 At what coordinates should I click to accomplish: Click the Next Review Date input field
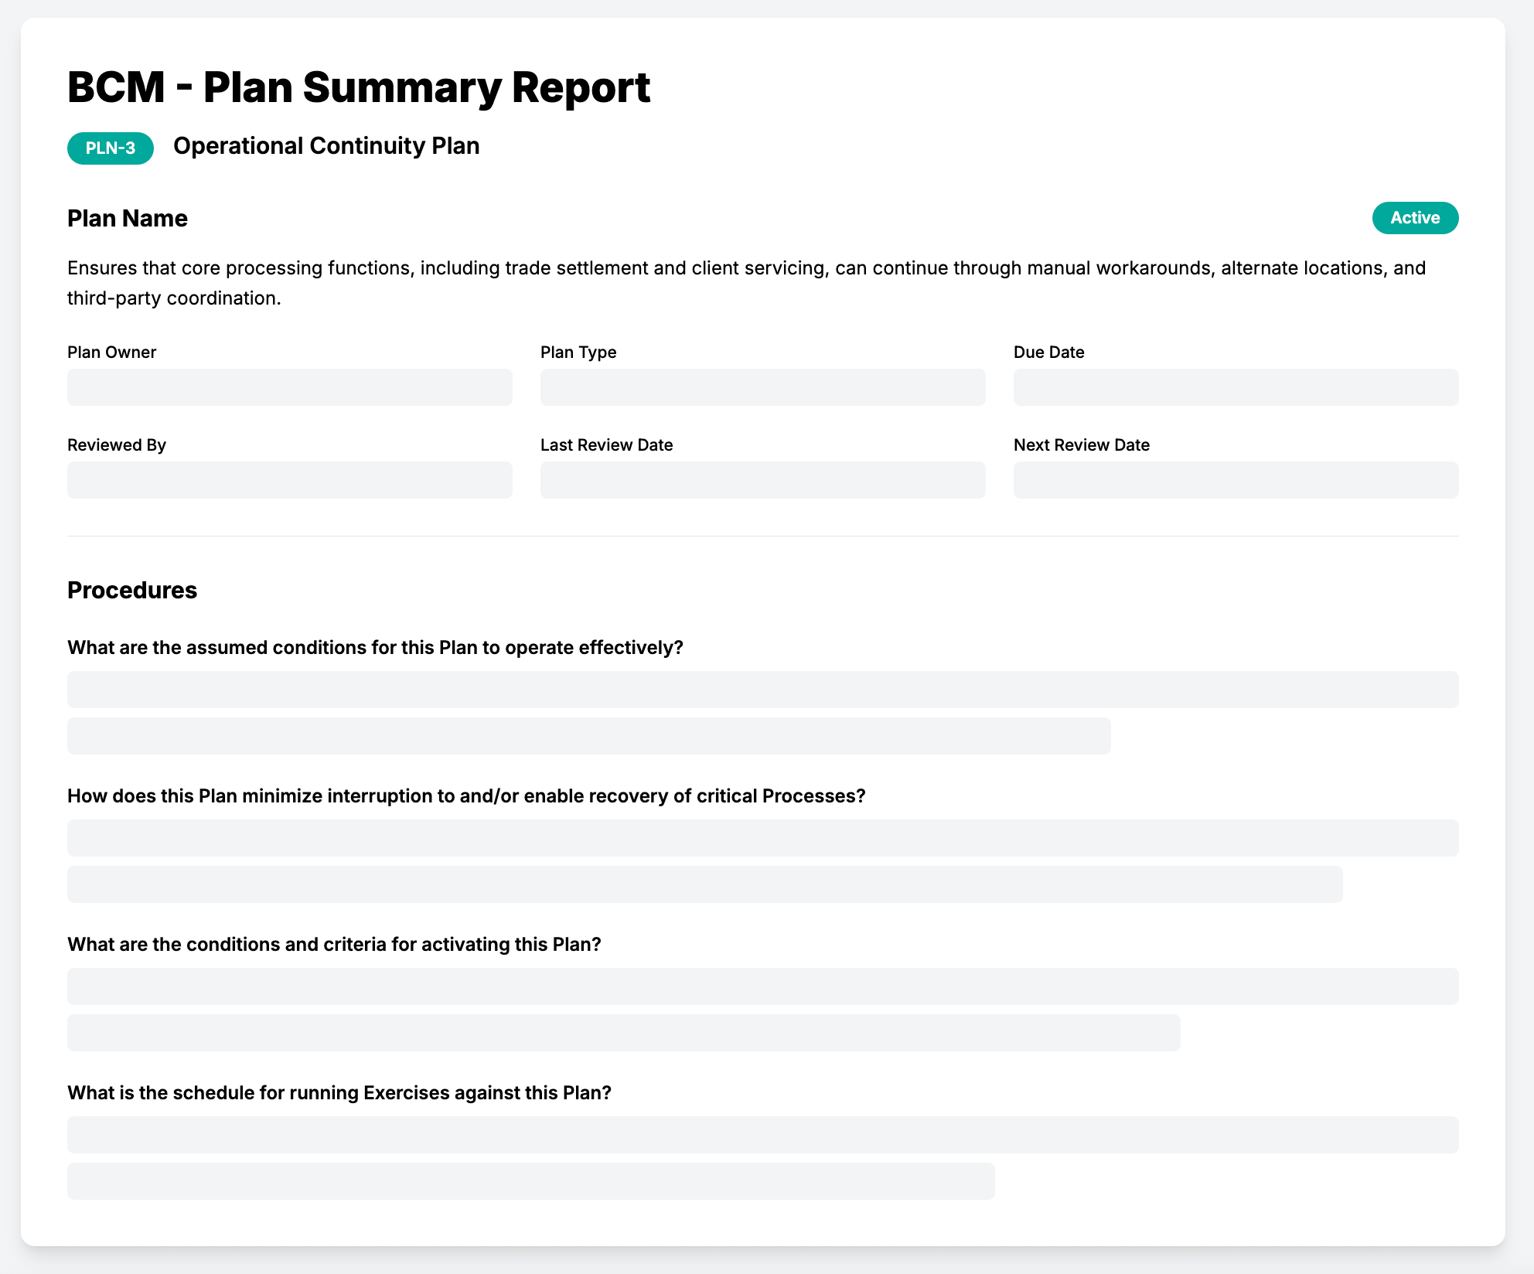(x=1236, y=479)
